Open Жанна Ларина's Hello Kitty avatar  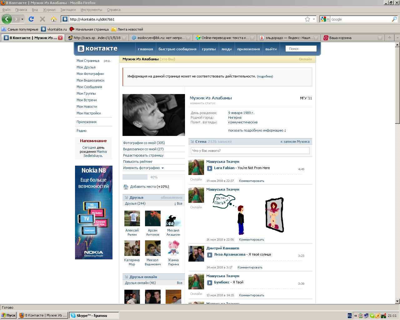(x=173, y=248)
